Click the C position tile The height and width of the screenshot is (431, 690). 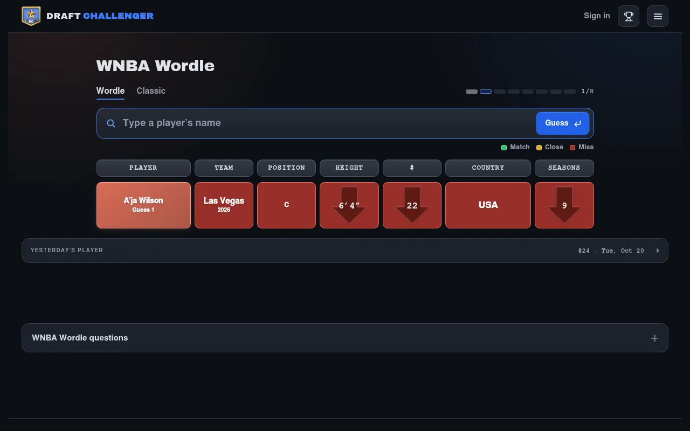click(286, 205)
